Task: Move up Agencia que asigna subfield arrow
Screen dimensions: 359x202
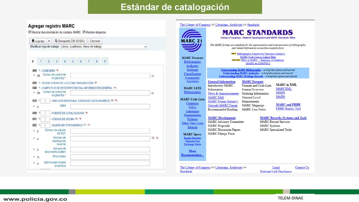Action: coord(34,163)
